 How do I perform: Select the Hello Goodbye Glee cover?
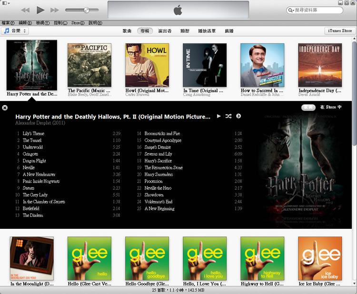click(147, 258)
